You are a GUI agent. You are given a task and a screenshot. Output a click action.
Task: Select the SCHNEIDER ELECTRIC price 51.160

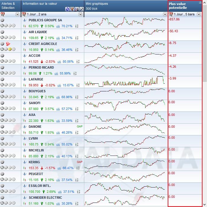33,203
